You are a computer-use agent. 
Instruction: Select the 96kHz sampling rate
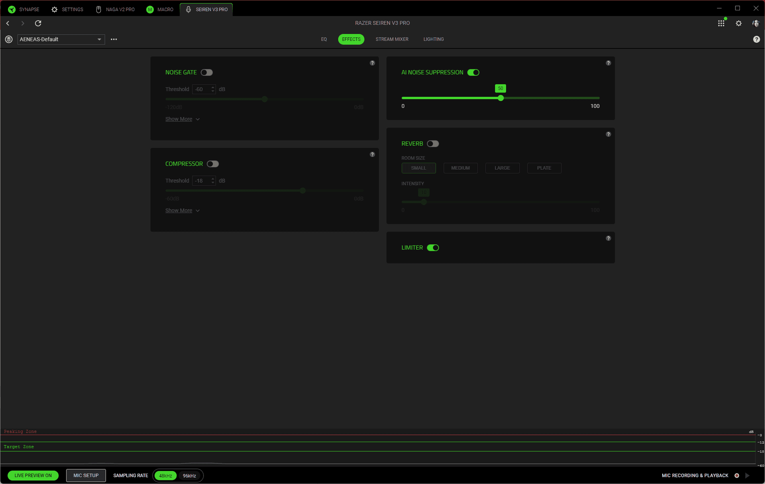point(189,476)
